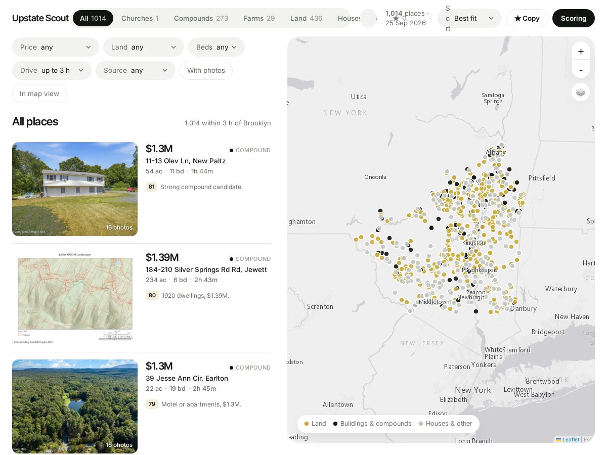The height and width of the screenshot is (455, 607).
Task: Open the Beds filter dropdown
Action: 216,47
